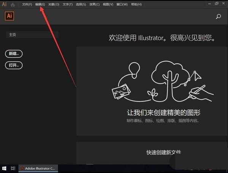Open the 帮助(H) menu
Viewport: 228px width, 173px height.
pyautogui.click(x=136, y=5)
